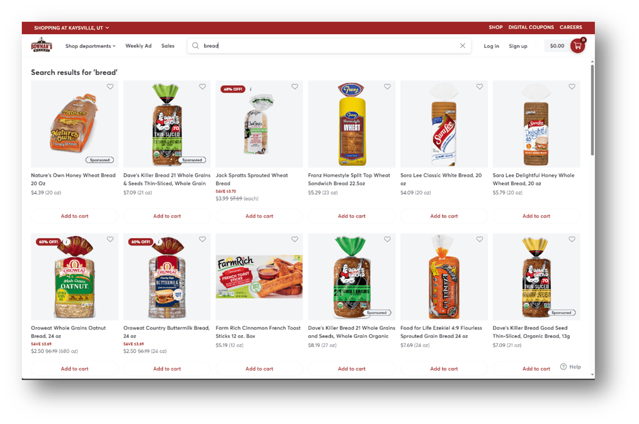The width and height of the screenshot is (639, 424).
Task: Open the shopping cart icon
Action: coord(578,46)
